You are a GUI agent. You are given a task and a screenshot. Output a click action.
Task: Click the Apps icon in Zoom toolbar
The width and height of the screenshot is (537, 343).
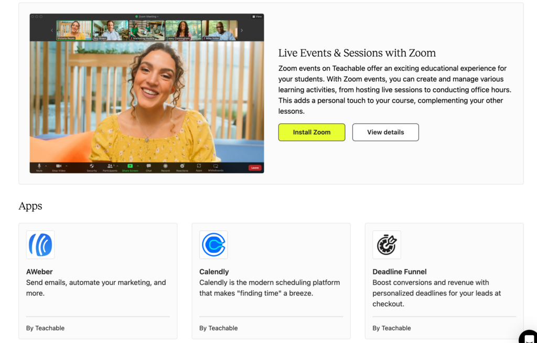199,166
